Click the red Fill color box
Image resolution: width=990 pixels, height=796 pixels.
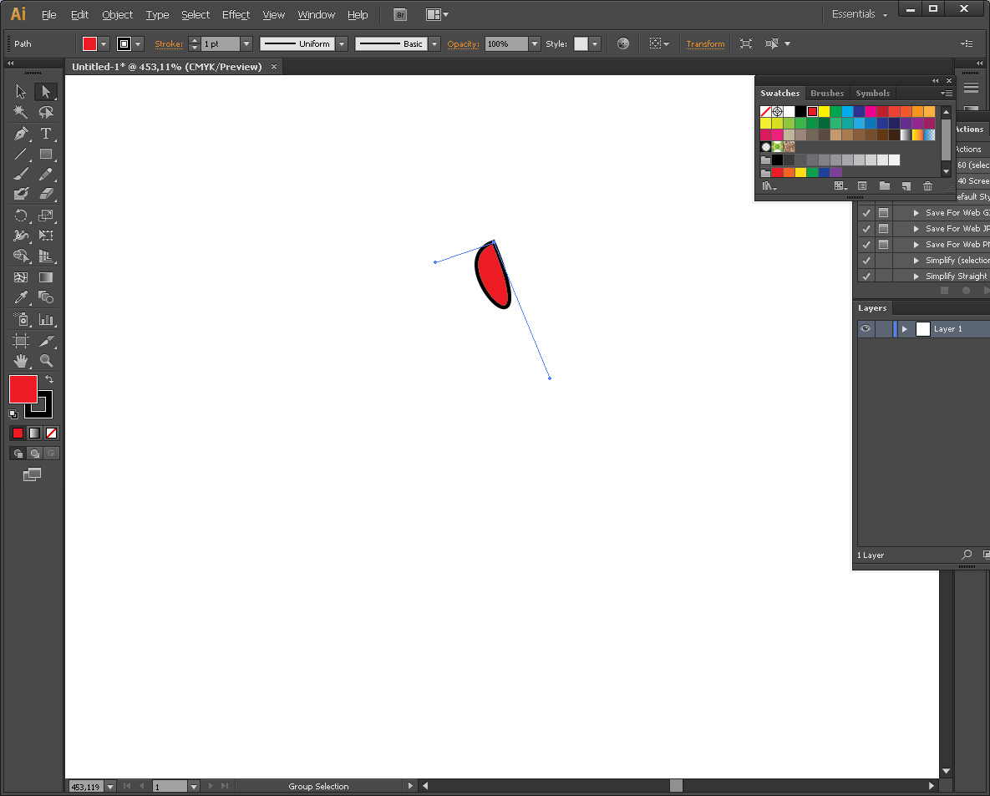(x=23, y=389)
